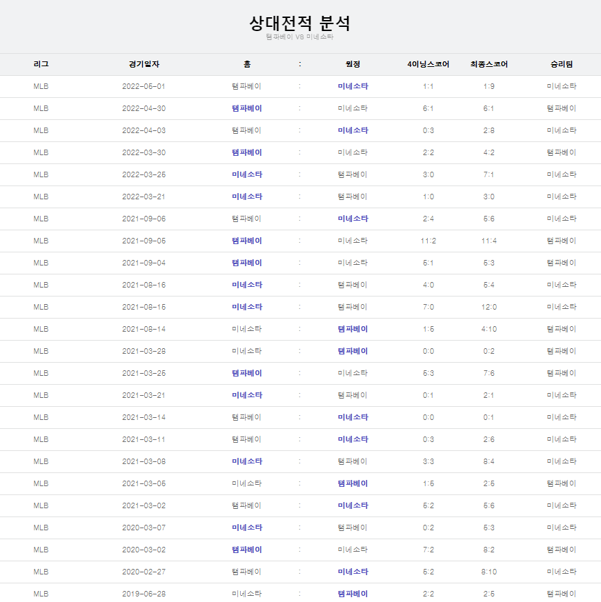601x602 pixels.
Task: Click winner 탬파베이 in the 2020-03-02 row
Action: click(562, 550)
